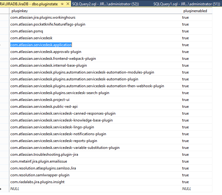Select the servicedesk-variable-substitution-plugin cell

pyautogui.click(x=95, y=148)
